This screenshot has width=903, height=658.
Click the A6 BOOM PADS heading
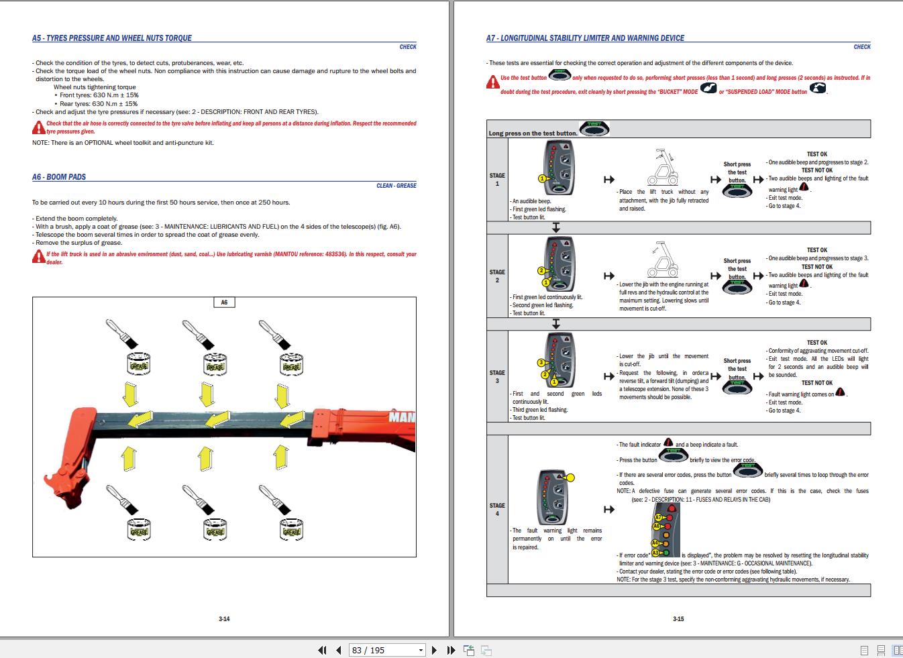[x=58, y=177]
